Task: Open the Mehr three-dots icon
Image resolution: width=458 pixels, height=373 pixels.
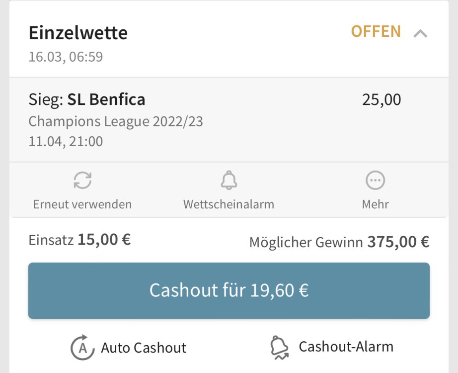Action: [375, 180]
